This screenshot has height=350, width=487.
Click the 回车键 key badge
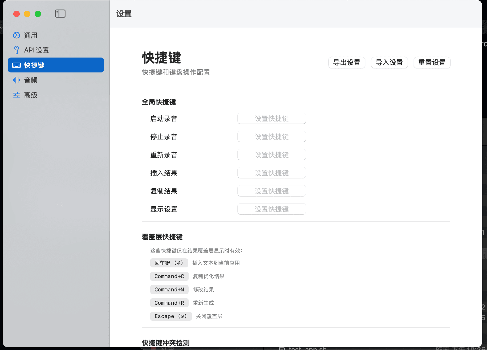(x=169, y=263)
